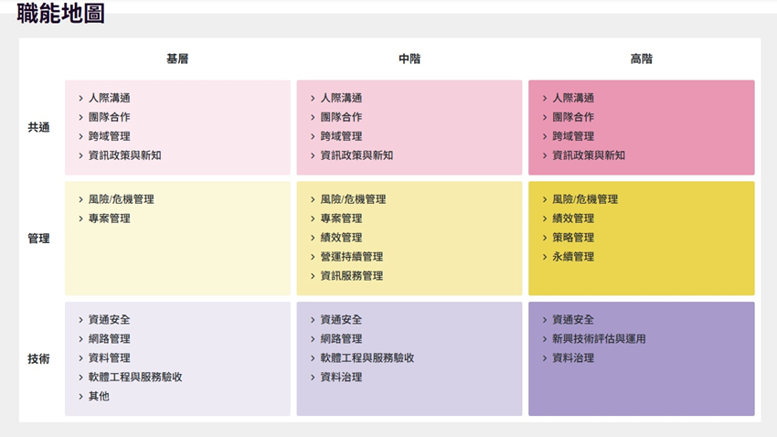Click the chevron beside 其他
Viewport: 777px width, 437px height.
(x=80, y=397)
